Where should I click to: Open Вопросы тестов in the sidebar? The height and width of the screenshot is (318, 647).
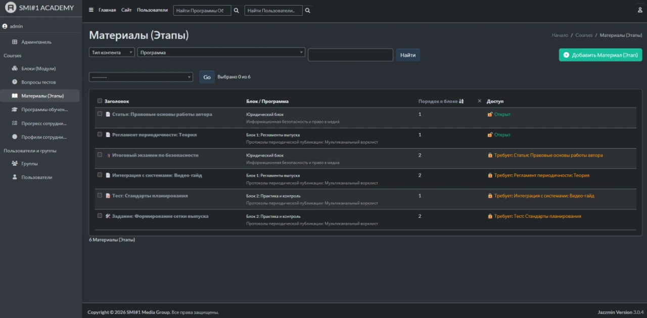38,82
